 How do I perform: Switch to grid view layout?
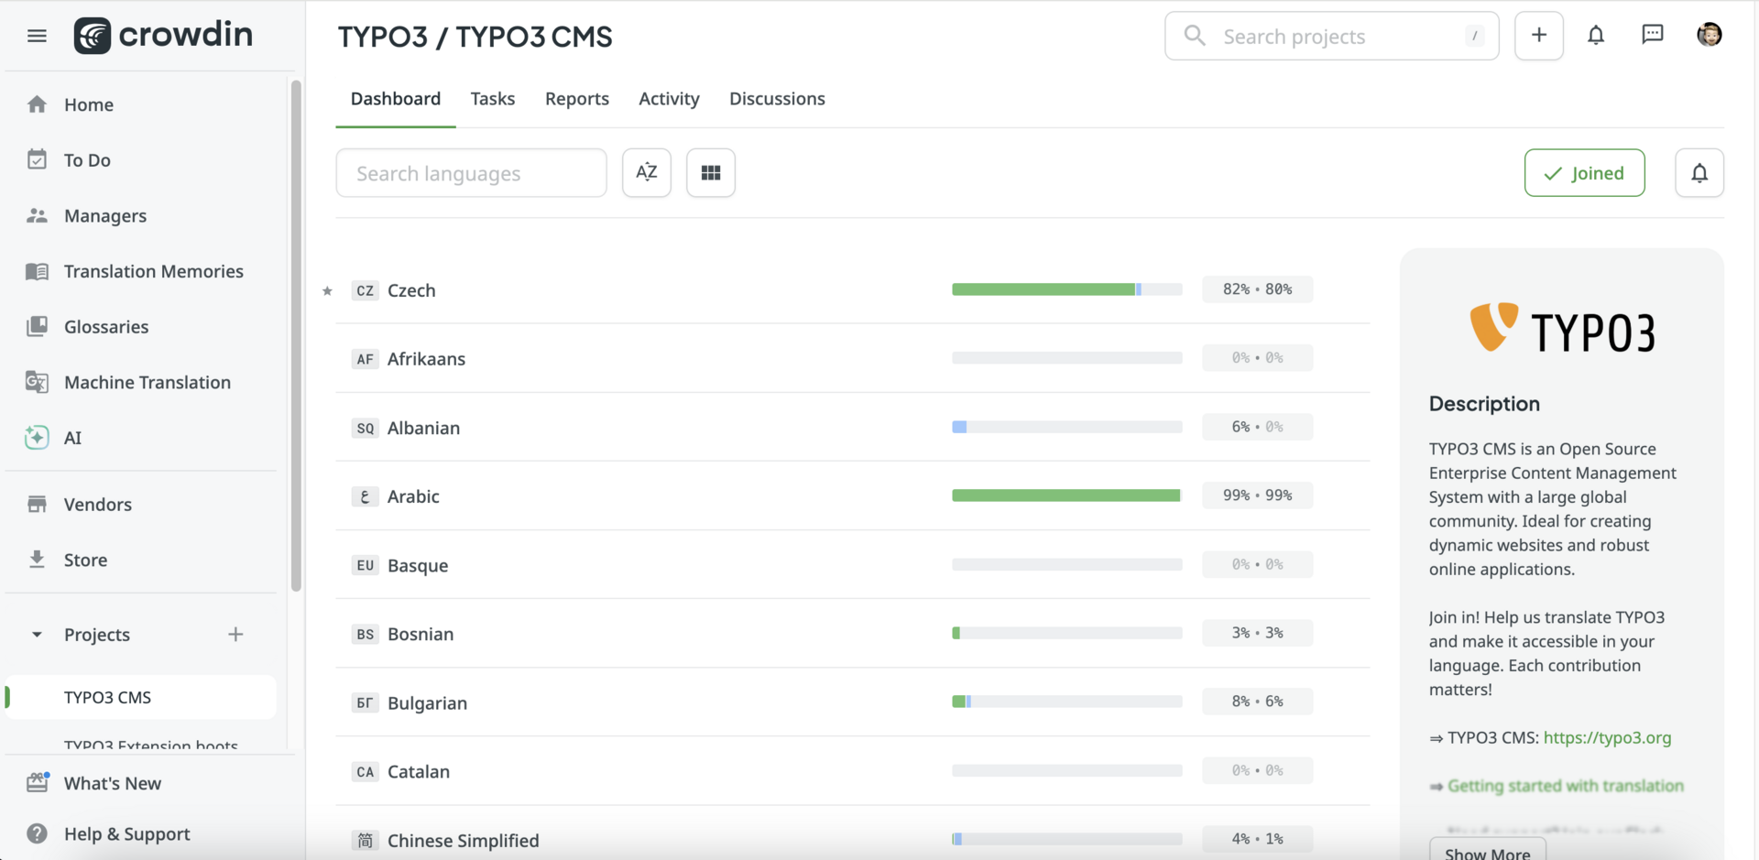[711, 173]
